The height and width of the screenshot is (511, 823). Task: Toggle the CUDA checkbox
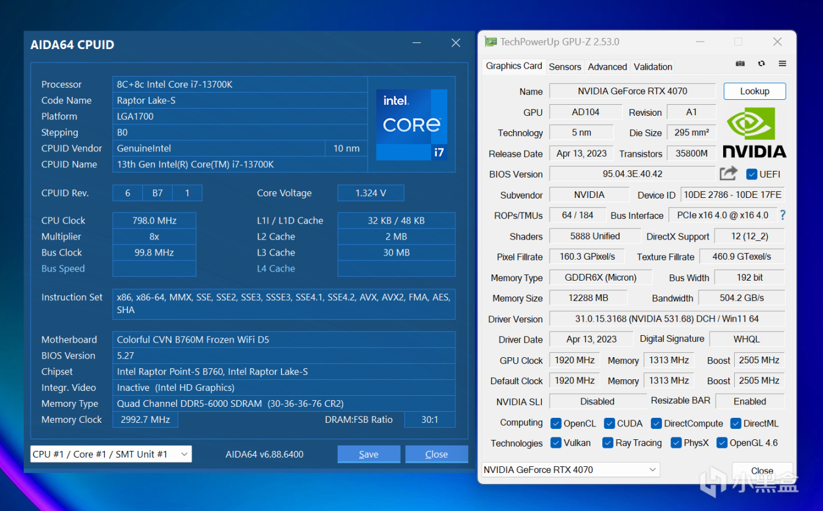click(609, 423)
